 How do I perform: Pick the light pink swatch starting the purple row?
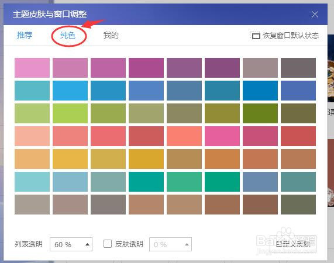tap(32, 68)
